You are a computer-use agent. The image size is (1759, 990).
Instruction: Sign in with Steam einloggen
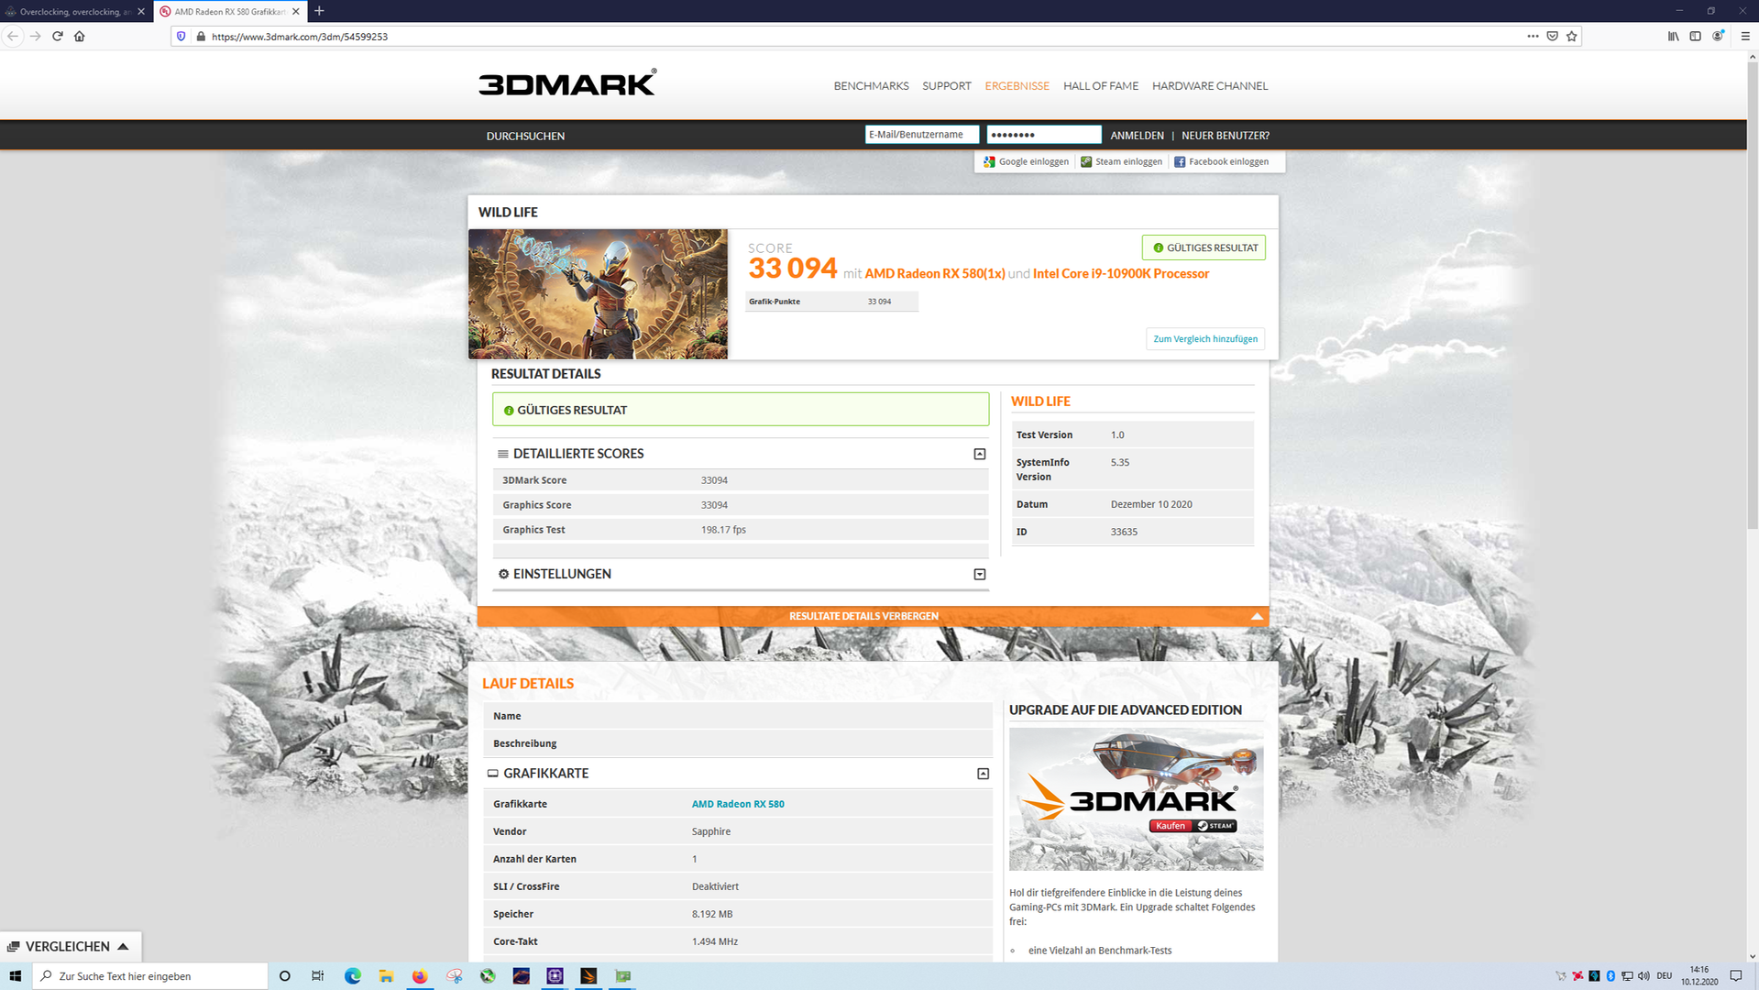1121,161
